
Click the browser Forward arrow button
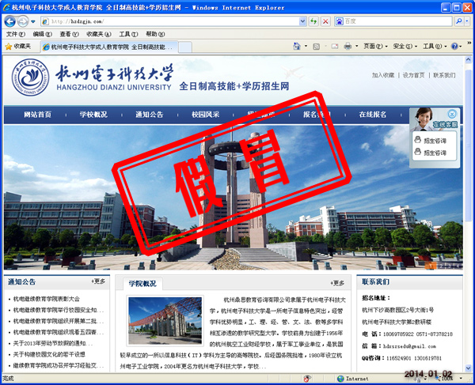pos(22,21)
